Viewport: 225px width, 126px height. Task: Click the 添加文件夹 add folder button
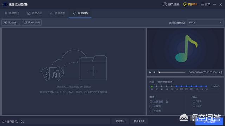(32, 22)
